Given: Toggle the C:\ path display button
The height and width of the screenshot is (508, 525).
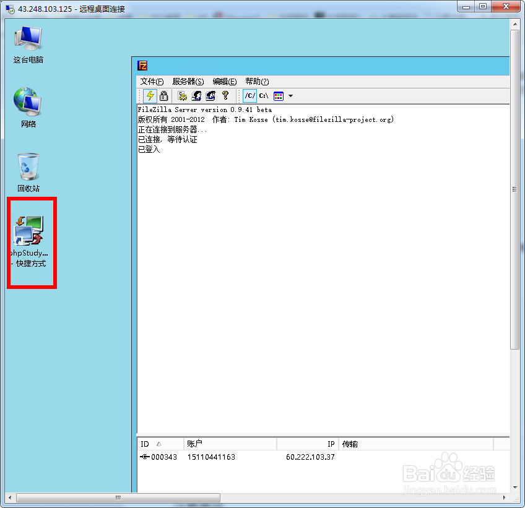Looking at the screenshot, I should pyautogui.click(x=264, y=96).
